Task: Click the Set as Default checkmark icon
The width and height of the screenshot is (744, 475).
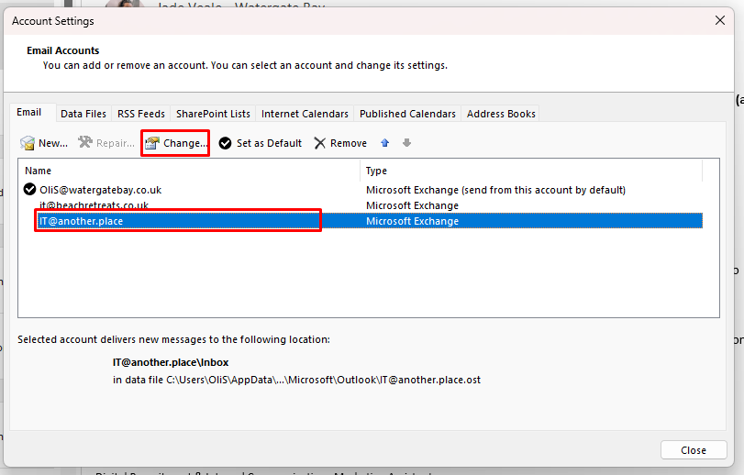Action: (226, 143)
